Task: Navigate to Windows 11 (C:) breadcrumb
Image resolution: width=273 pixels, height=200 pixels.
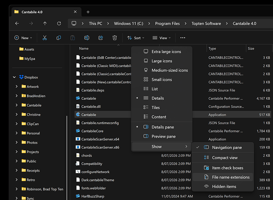Action: click(128, 24)
